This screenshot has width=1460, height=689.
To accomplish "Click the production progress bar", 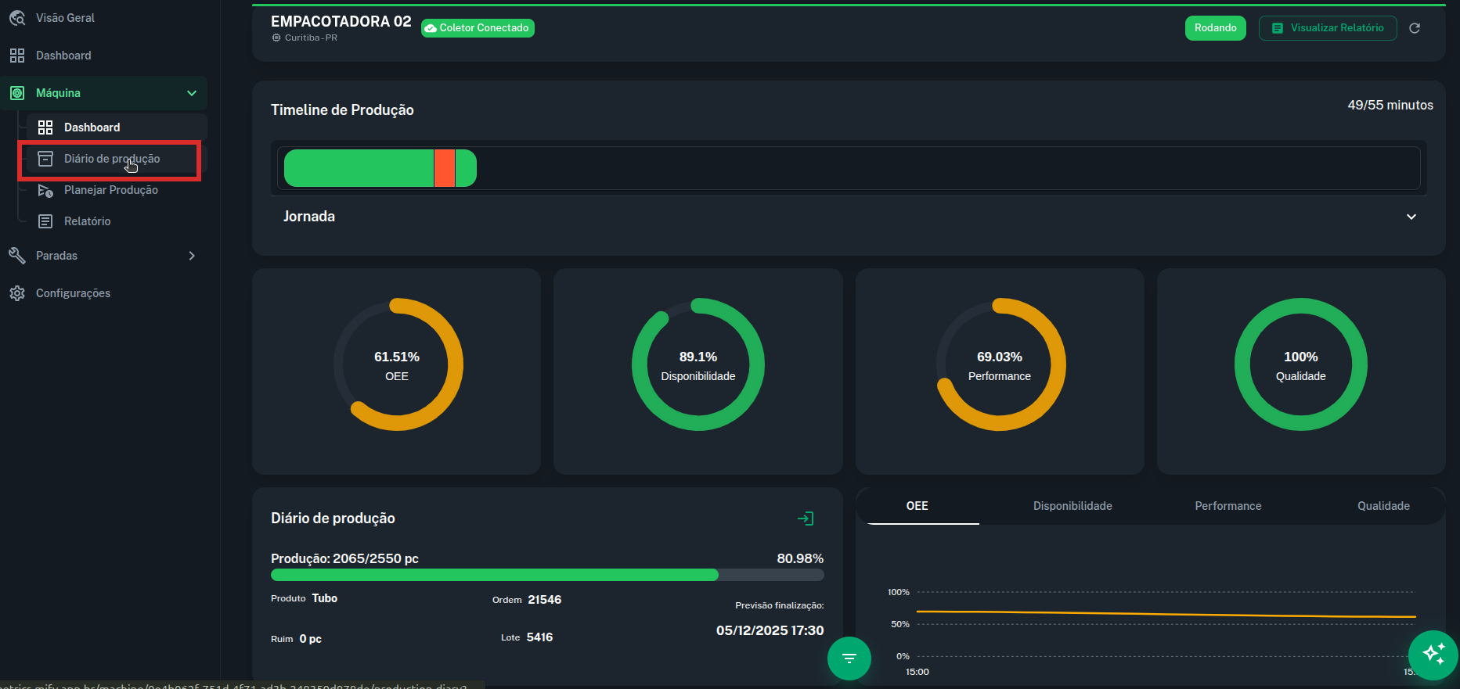I will pyautogui.click(x=546, y=575).
